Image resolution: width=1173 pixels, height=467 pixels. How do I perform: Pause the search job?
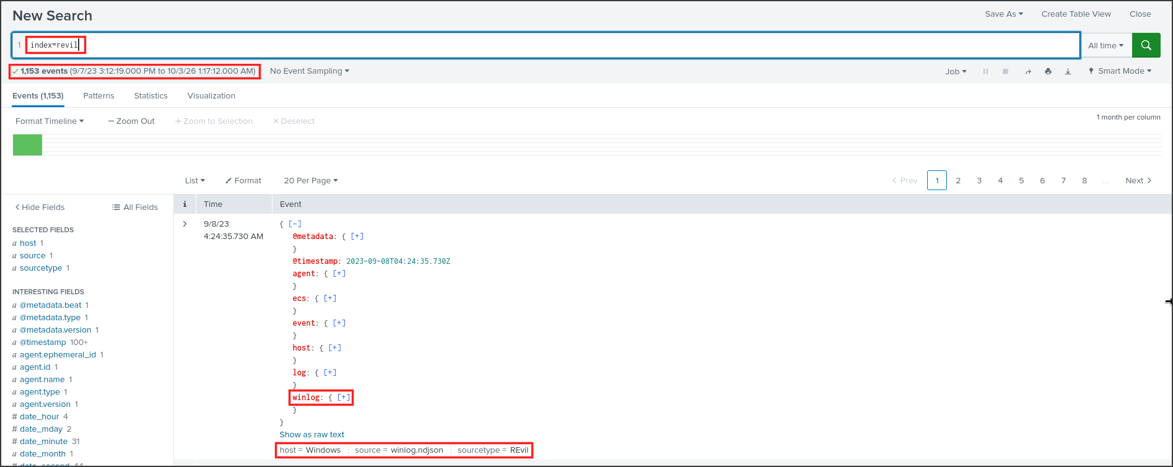click(985, 71)
